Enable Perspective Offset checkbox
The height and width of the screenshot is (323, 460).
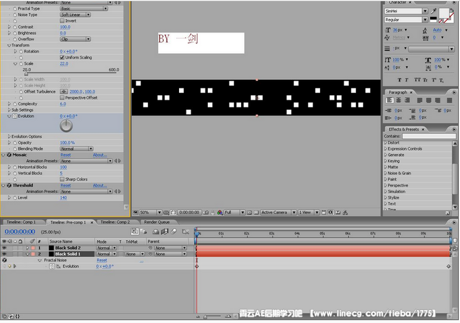point(62,98)
